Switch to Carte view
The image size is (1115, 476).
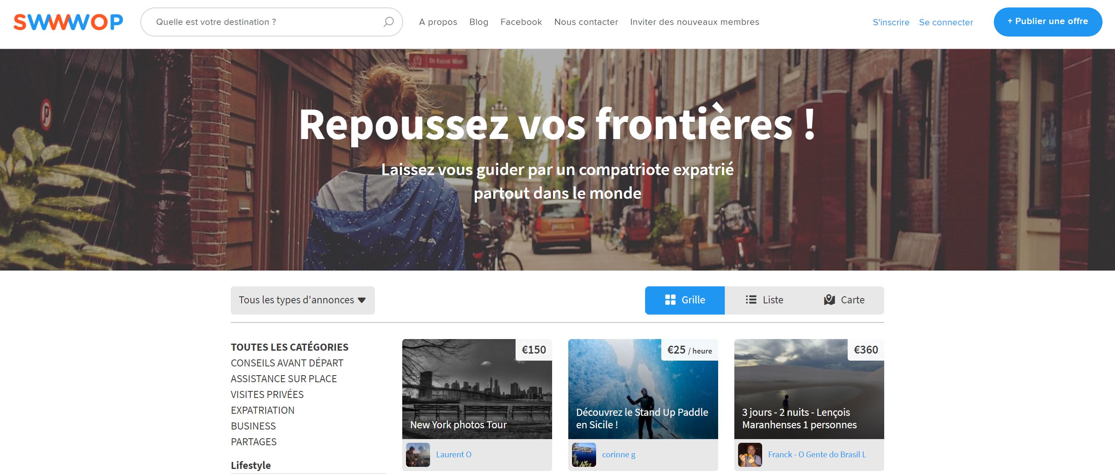pos(844,300)
